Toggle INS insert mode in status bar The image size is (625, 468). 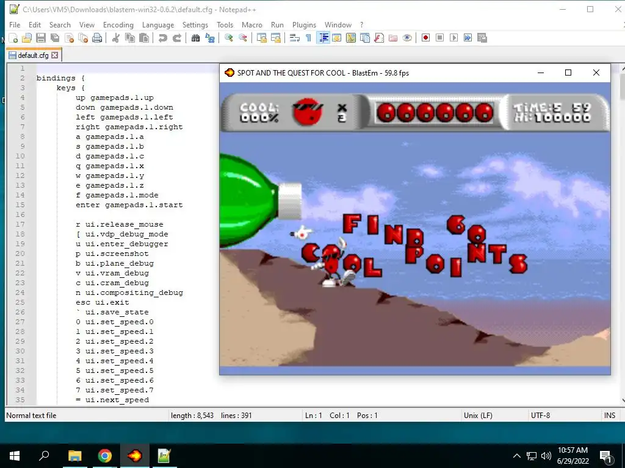(x=610, y=416)
